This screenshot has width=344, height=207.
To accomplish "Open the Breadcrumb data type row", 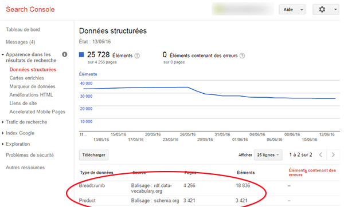I will [92, 185].
